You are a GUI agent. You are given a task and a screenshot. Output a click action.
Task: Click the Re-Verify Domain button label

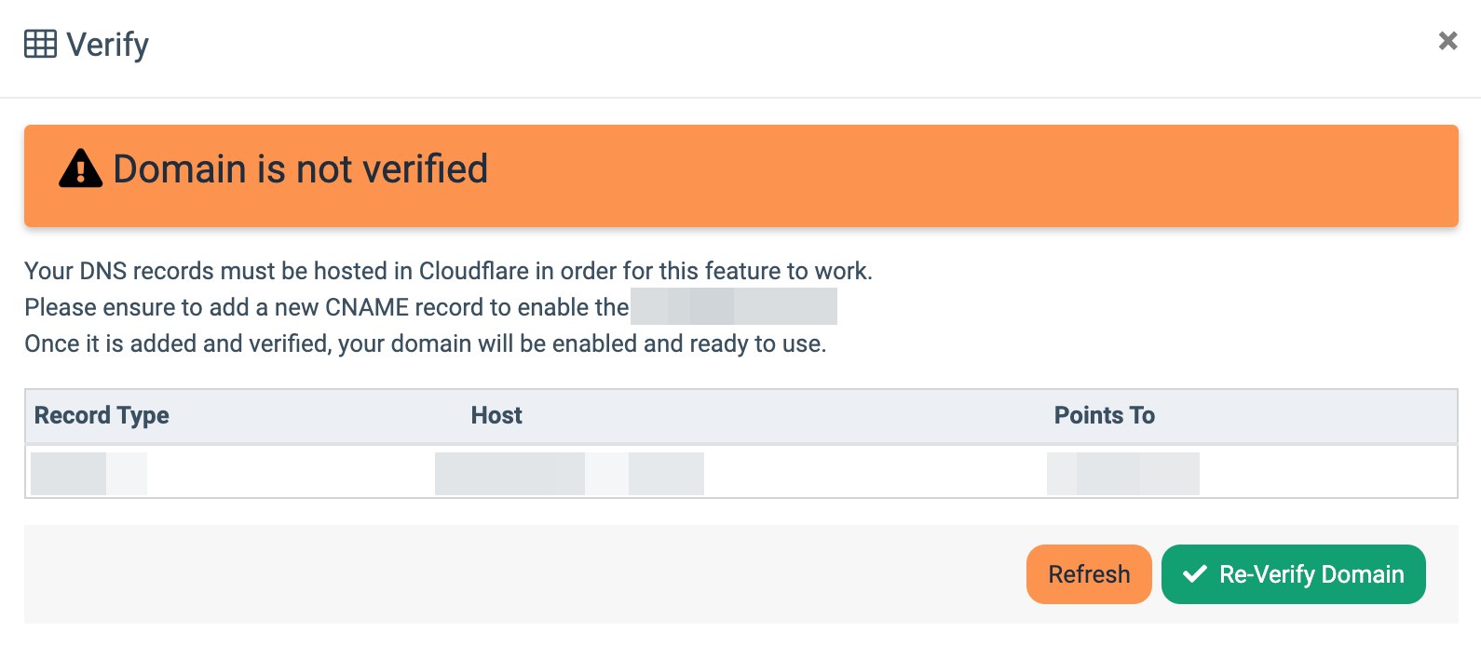click(x=1311, y=574)
